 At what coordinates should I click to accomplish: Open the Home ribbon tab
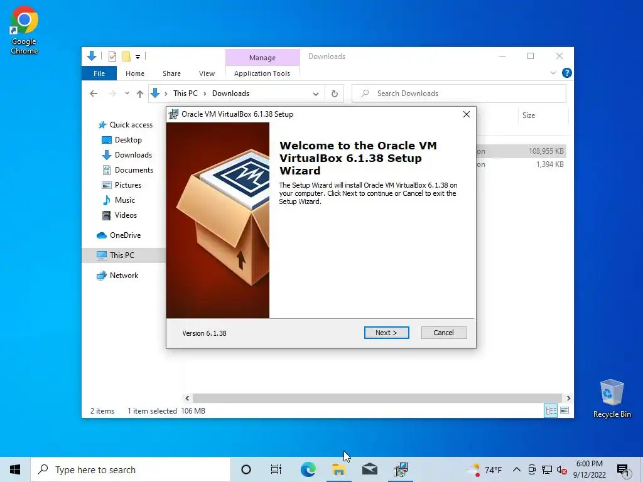[x=135, y=73]
